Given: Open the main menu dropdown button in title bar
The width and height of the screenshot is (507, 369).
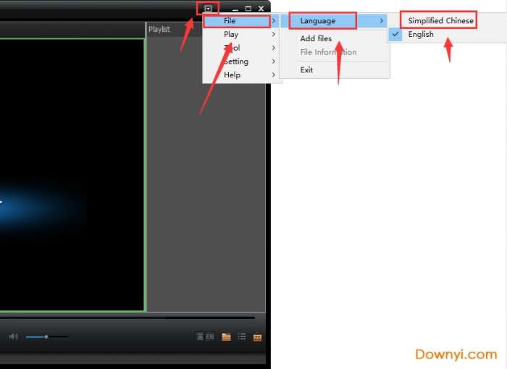Looking at the screenshot, I should (208, 9).
